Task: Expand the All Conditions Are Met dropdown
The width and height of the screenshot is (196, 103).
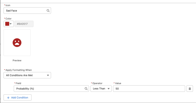Action: pyautogui.click(x=27, y=75)
